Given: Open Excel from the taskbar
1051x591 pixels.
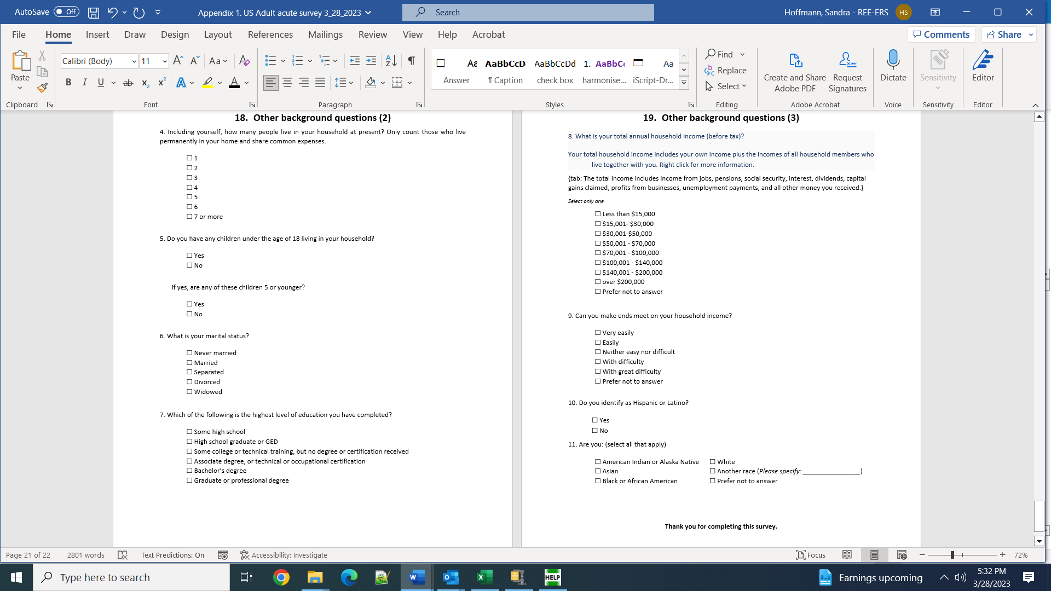Looking at the screenshot, I should pyautogui.click(x=484, y=577).
